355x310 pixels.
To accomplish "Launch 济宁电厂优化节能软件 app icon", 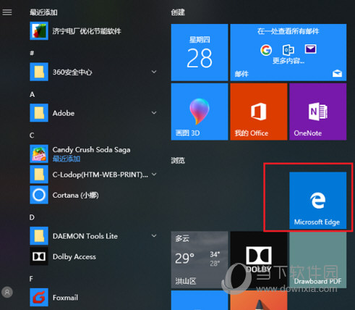I will [x=39, y=31].
